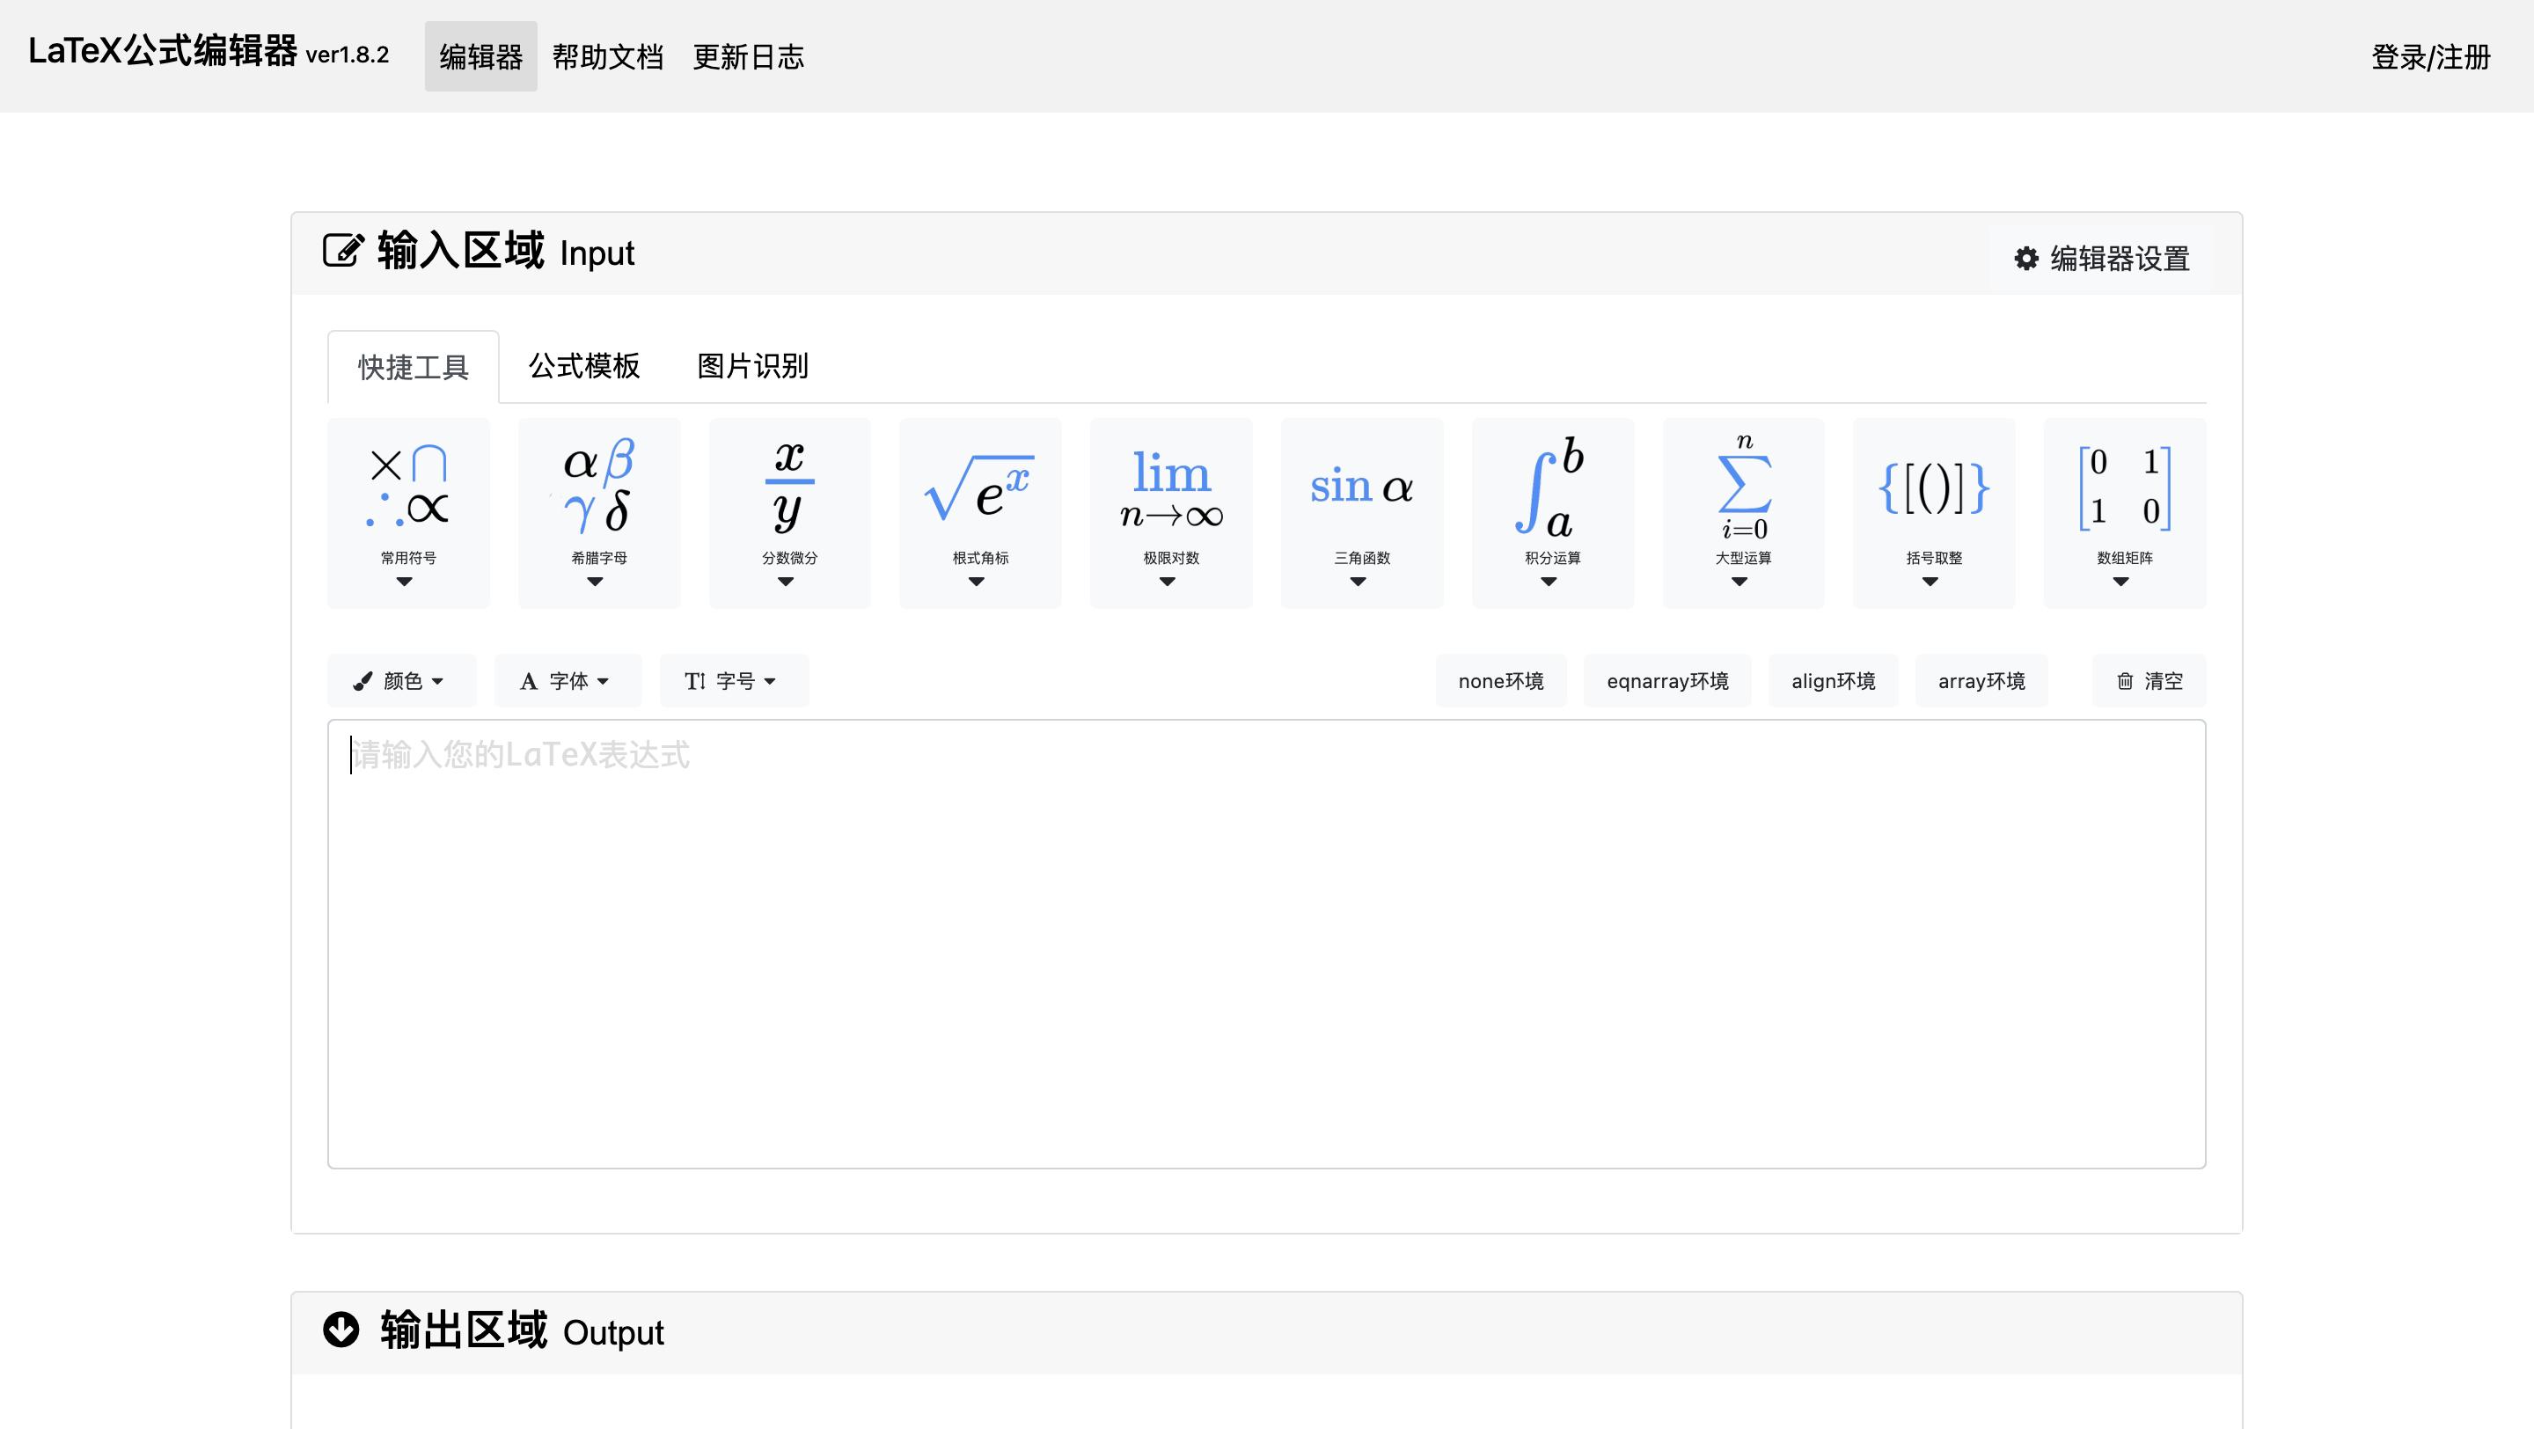Viewport: 2534px width, 1429px height.
Task: Expand the font size (字号) dropdown
Action: pyautogui.click(x=733, y=680)
